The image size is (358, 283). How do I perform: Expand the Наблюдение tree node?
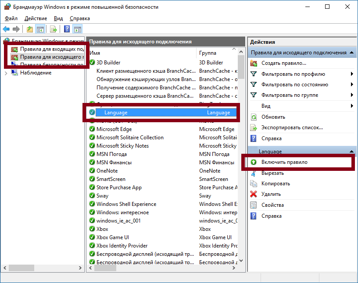(6, 73)
